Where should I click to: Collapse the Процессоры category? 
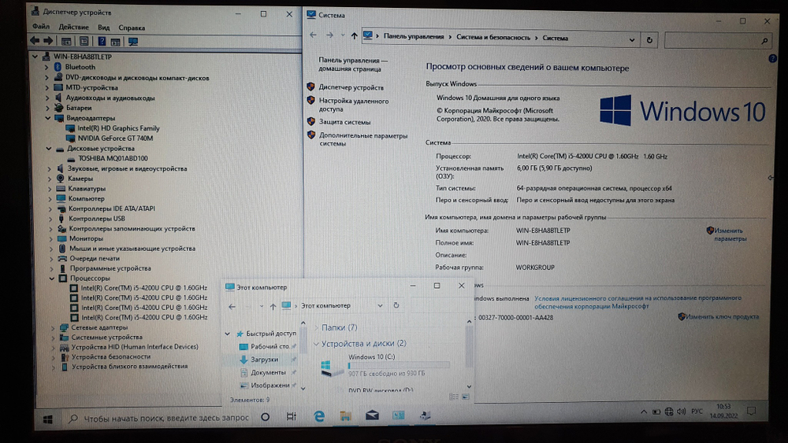pos(52,278)
